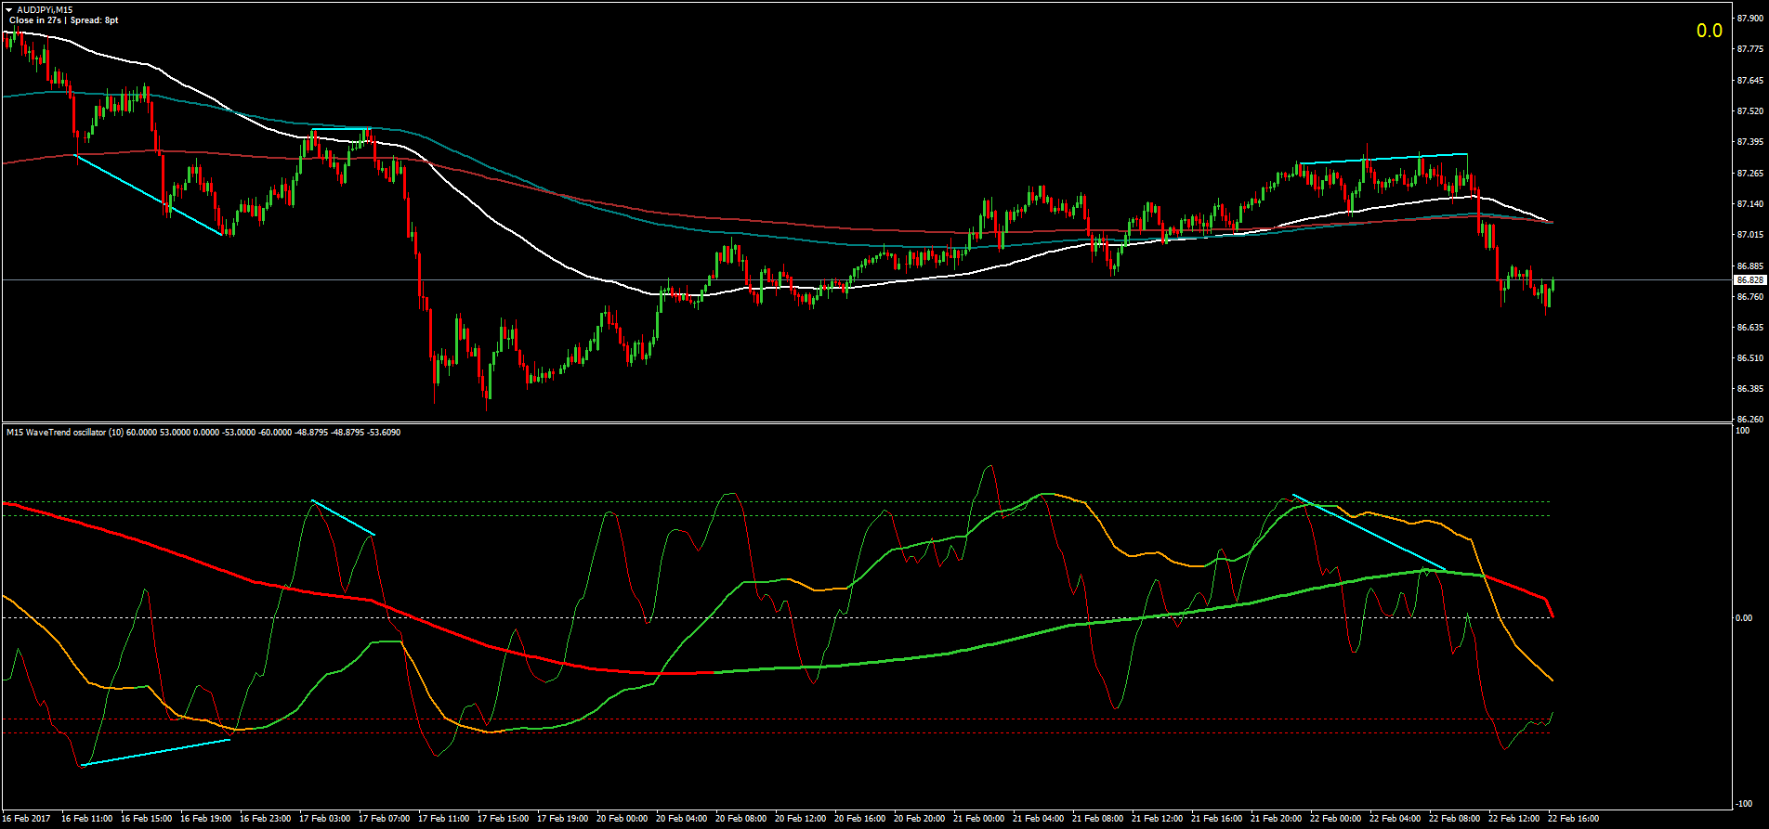The width and height of the screenshot is (1769, 829).
Task: Click the 'Close in 27s | Spread: 8pt' label
Action: click(x=64, y=20)
